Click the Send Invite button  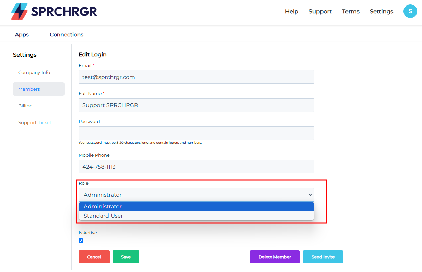click(x=323, y=257)
